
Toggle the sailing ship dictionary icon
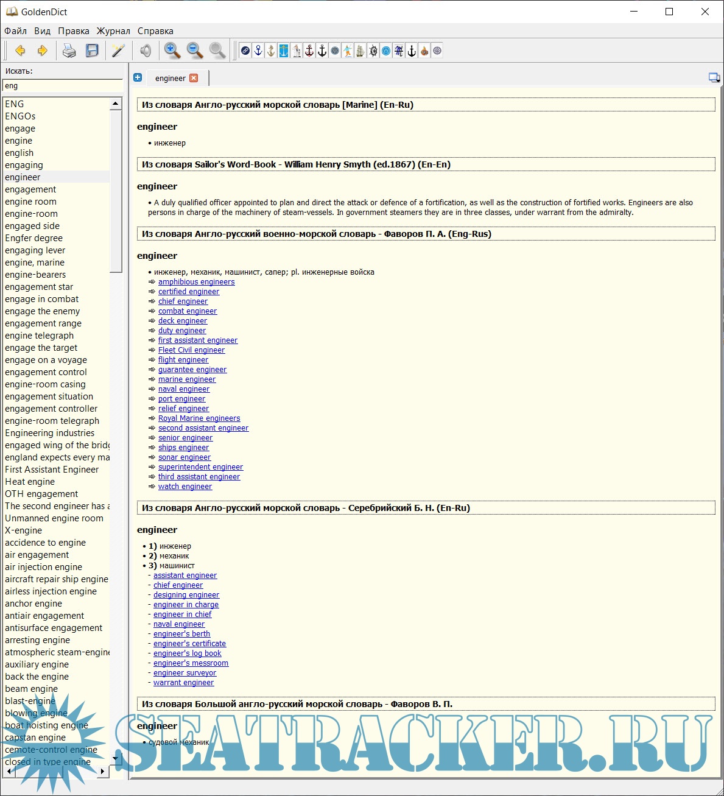tap(360, 51)
